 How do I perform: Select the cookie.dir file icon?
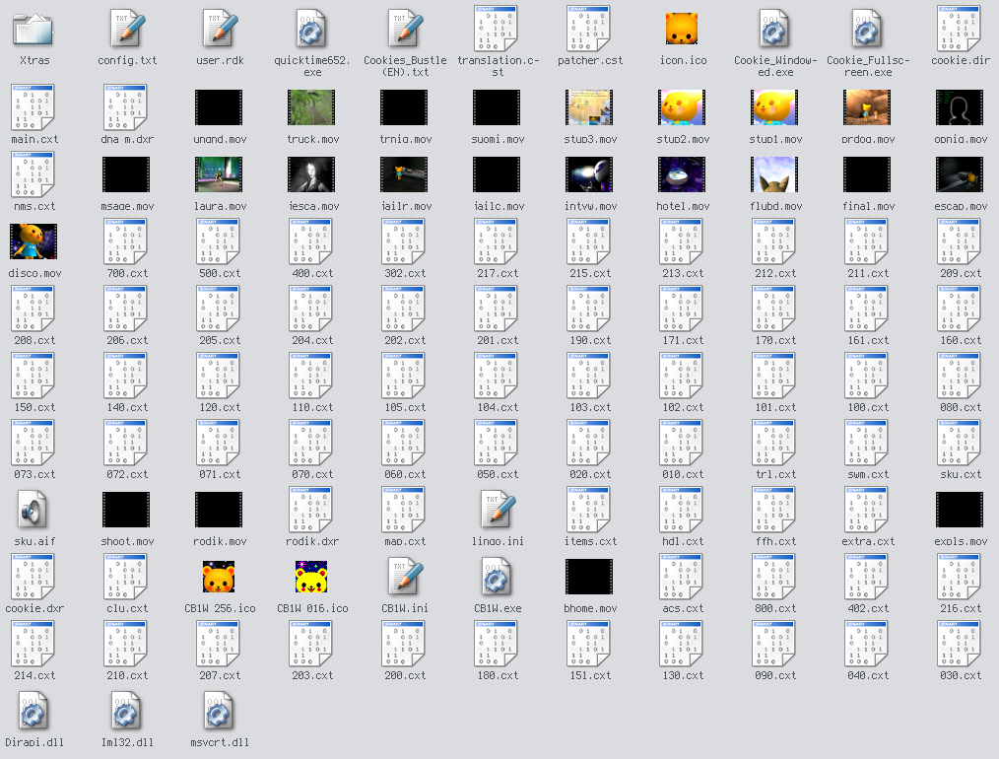point(961,30)
